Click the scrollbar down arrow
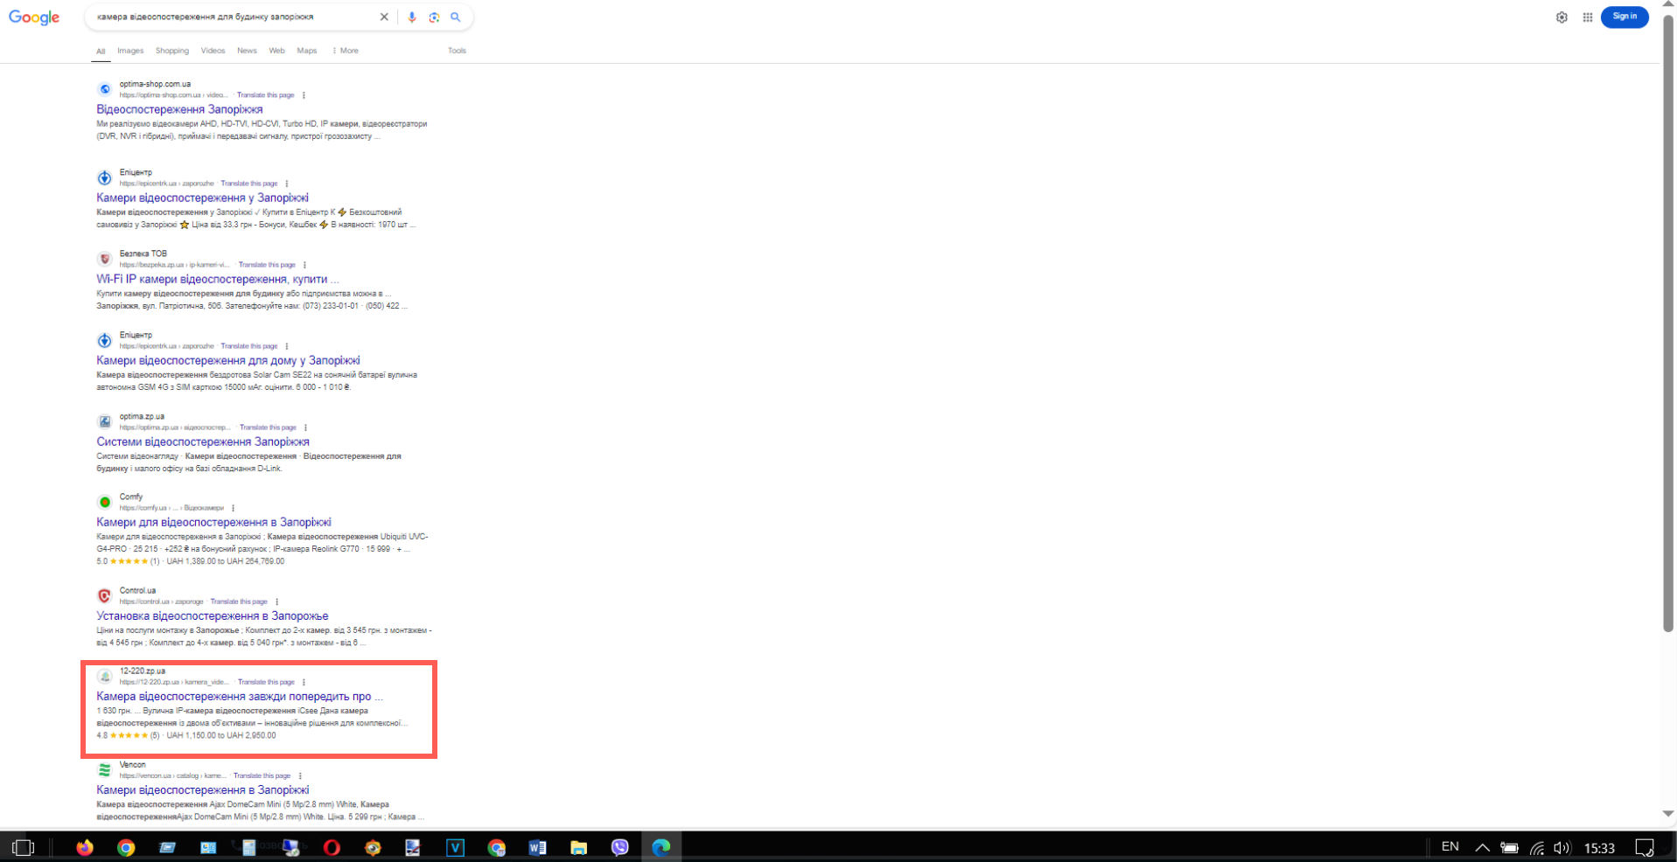 click(x=1668, y=813)
